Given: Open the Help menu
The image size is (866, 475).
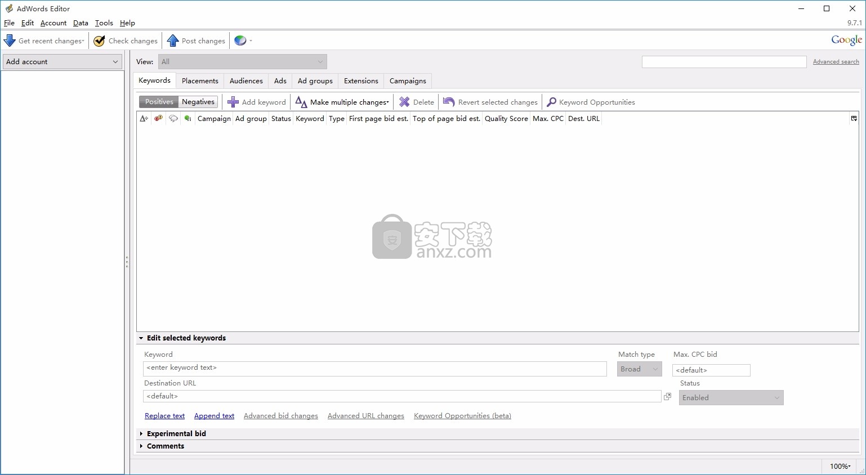Looking at the screenshot, I should pos(127,23).
